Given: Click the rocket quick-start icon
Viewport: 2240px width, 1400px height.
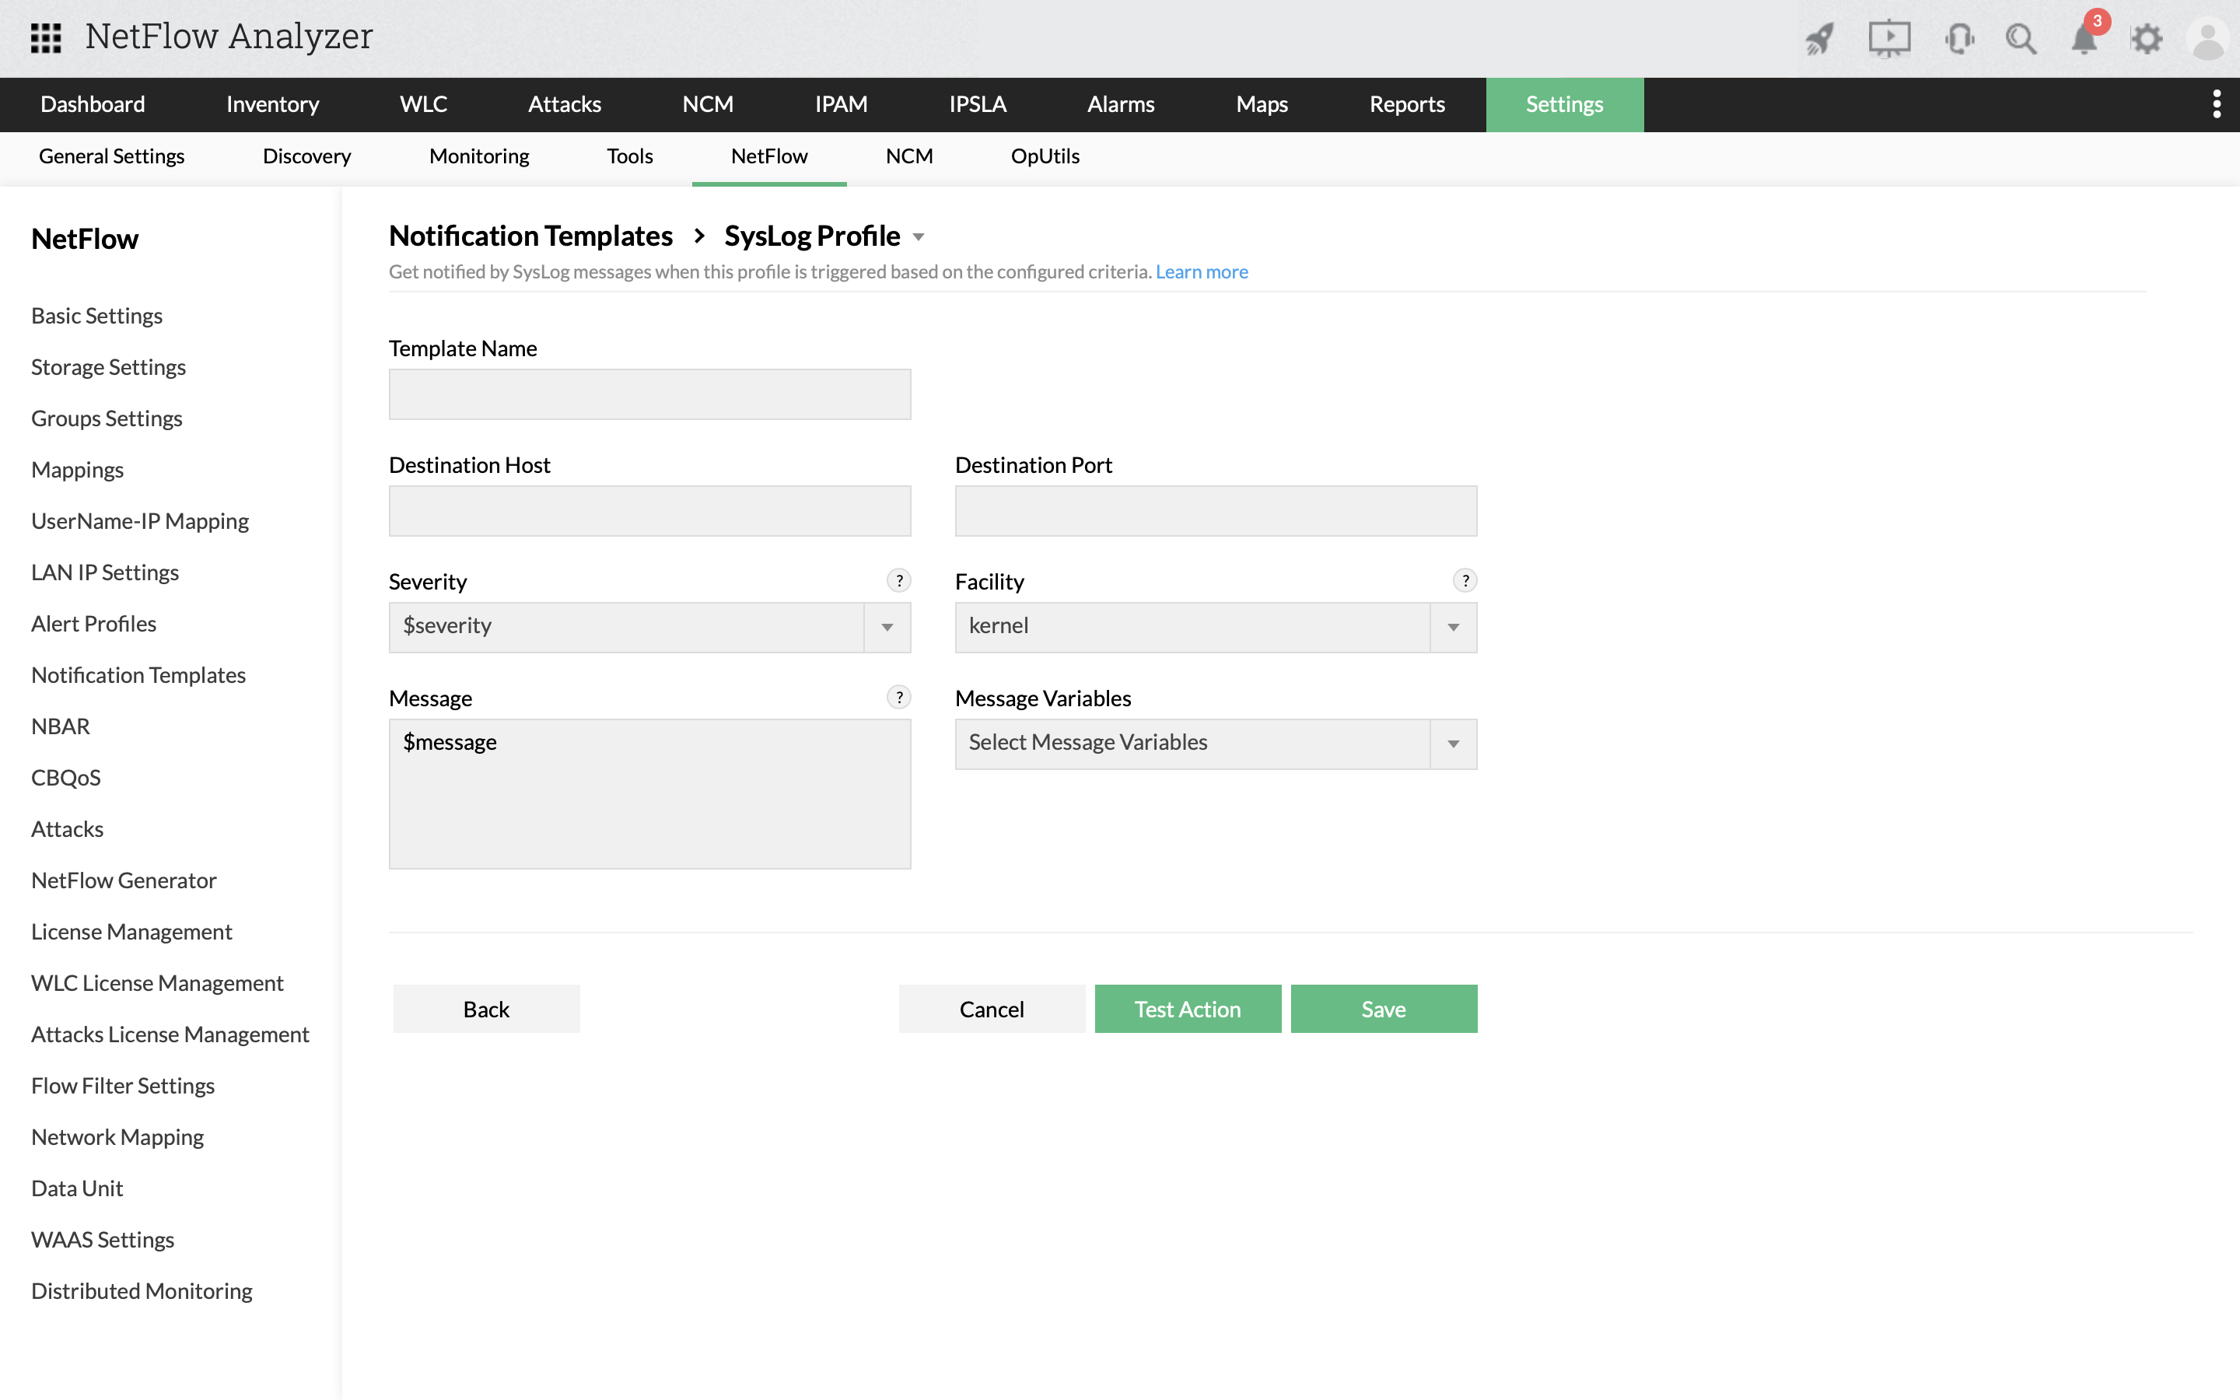Looking at the screenshot, I should click(x=1819, y=38).
